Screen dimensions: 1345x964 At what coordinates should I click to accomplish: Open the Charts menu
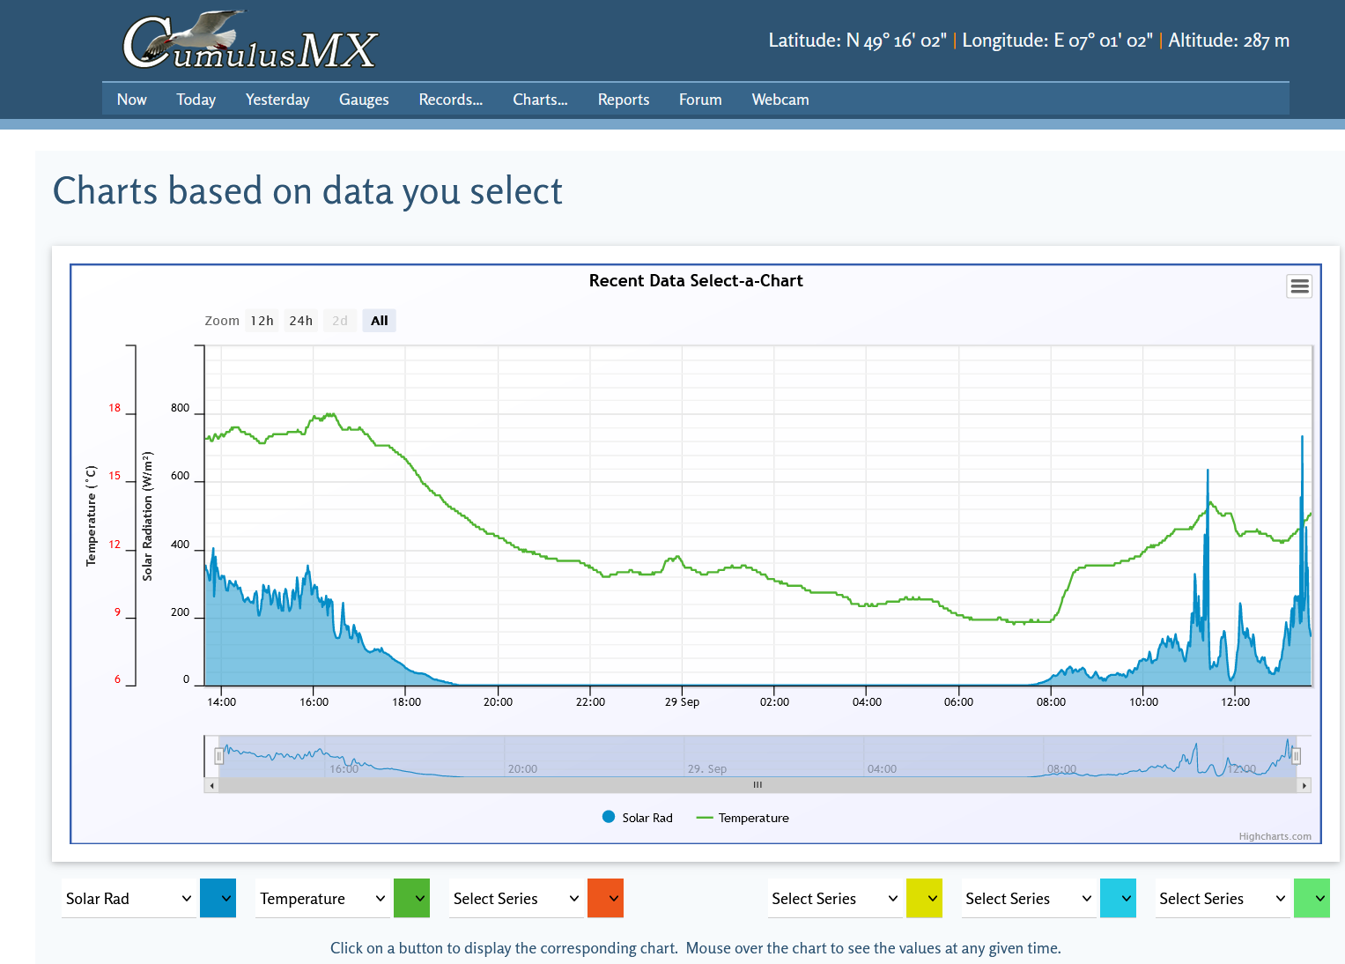point(540,100)
